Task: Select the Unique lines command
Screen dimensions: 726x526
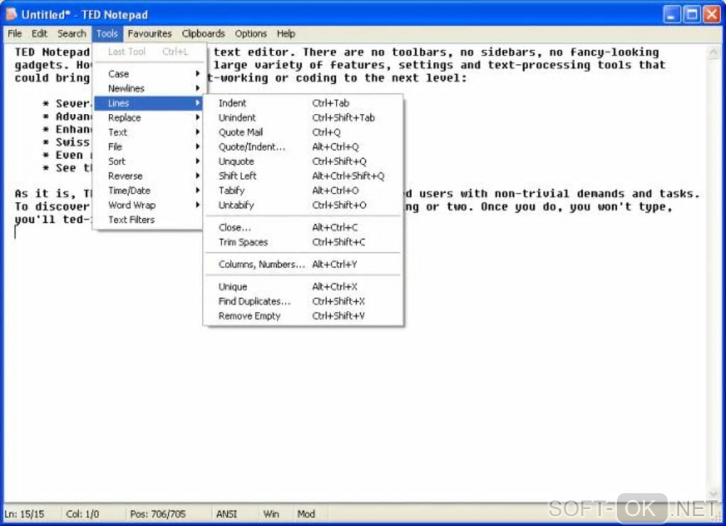Action: [x=303, y=287]
